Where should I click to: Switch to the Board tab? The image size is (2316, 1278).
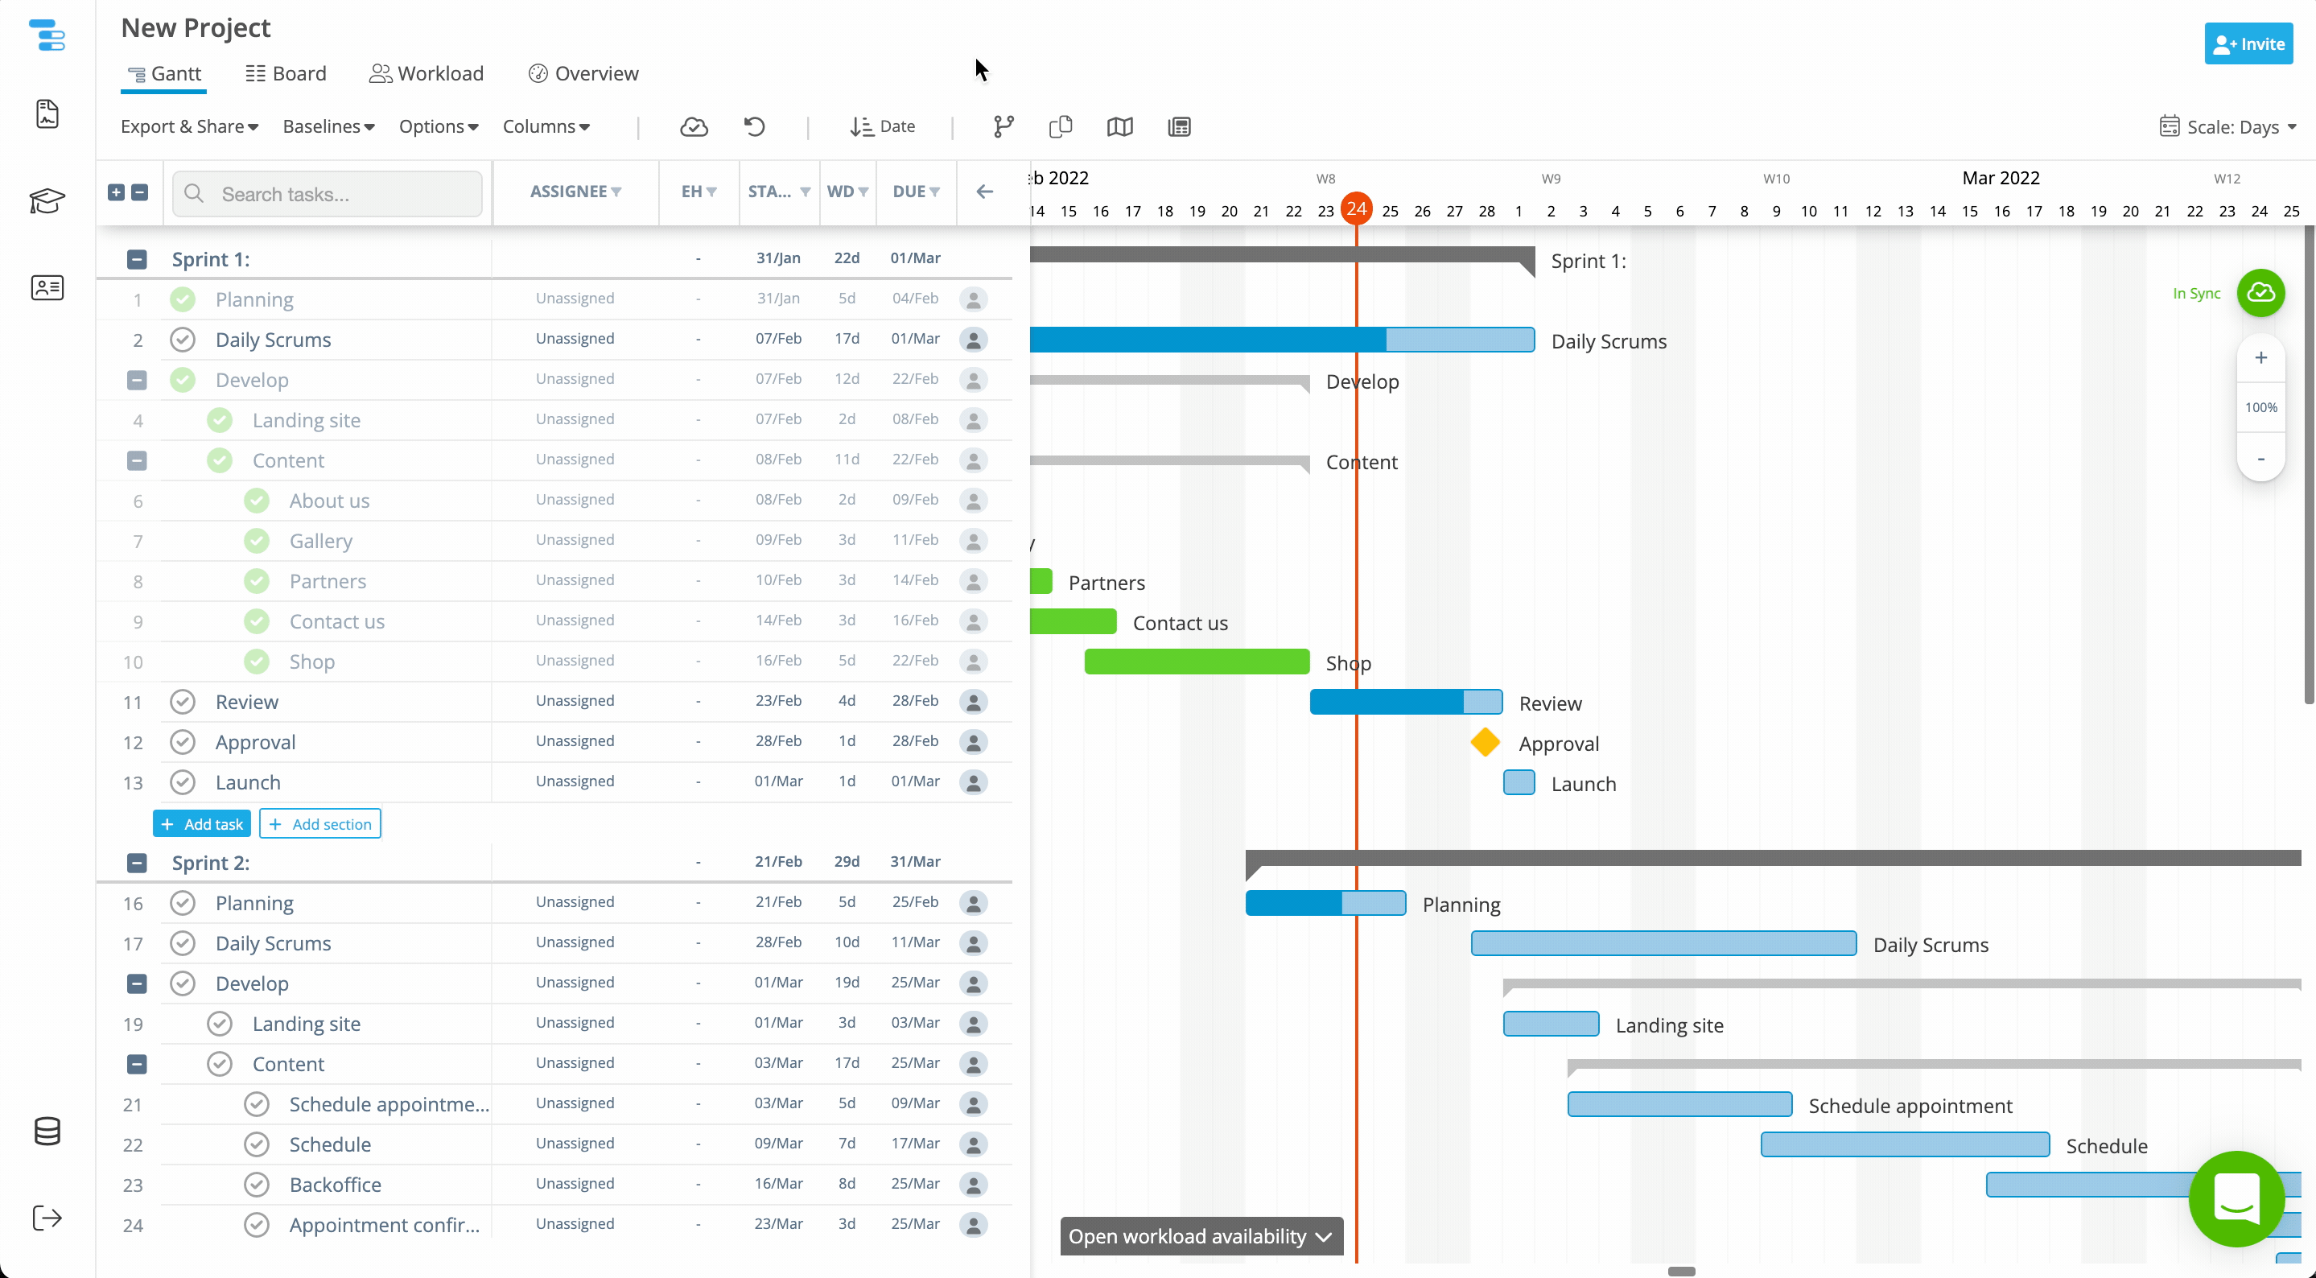(x=285, y=73)
